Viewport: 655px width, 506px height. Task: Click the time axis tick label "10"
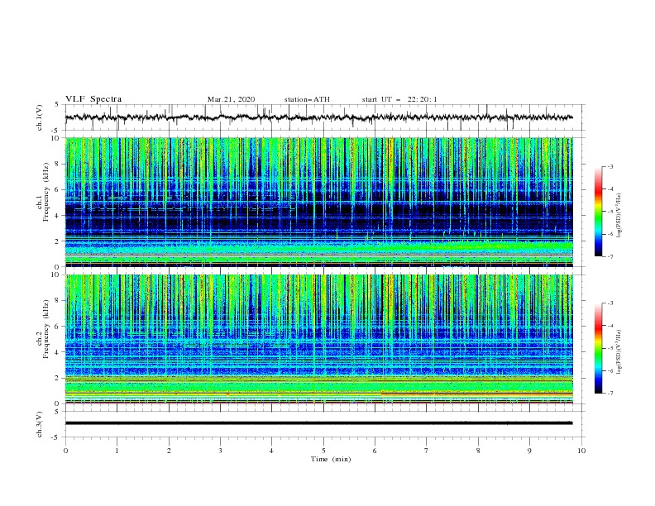coord(581,451)
